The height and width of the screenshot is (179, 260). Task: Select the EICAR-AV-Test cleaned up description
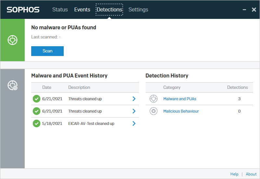[x=91, y=124]
